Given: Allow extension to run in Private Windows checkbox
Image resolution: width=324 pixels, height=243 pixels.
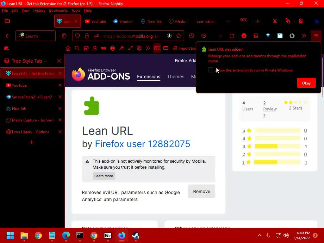Looking at the screenshot, I should point(210,70).
